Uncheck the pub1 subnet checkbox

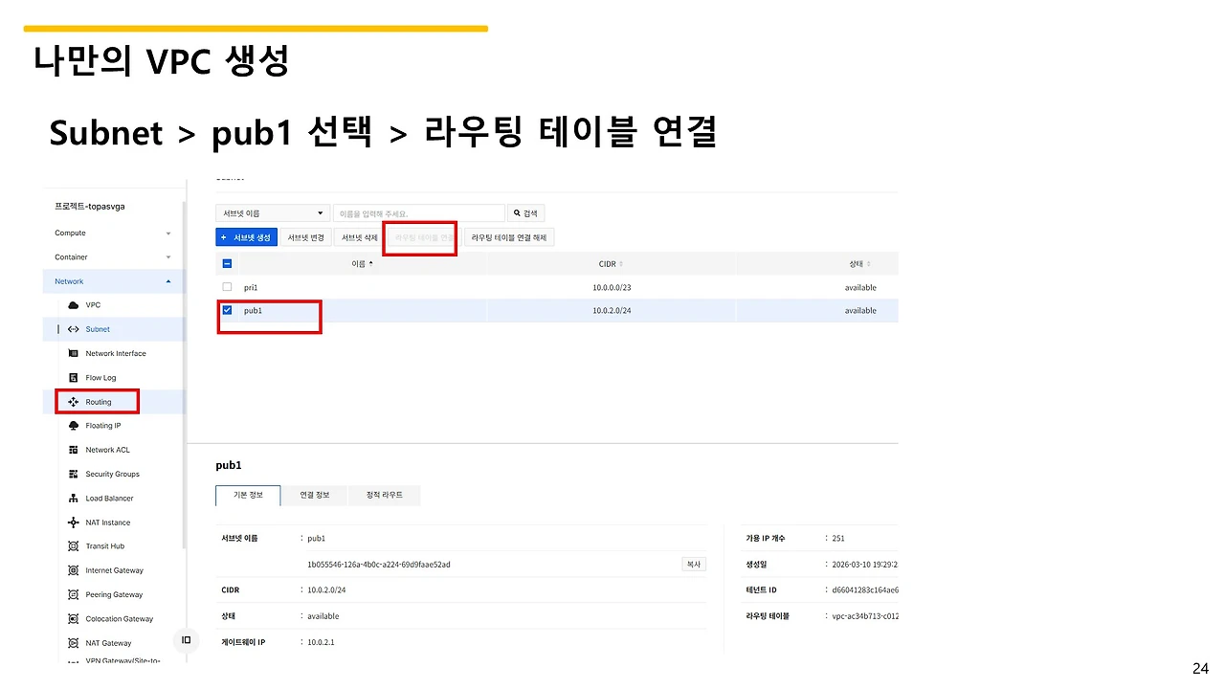[x=227, y=310]
